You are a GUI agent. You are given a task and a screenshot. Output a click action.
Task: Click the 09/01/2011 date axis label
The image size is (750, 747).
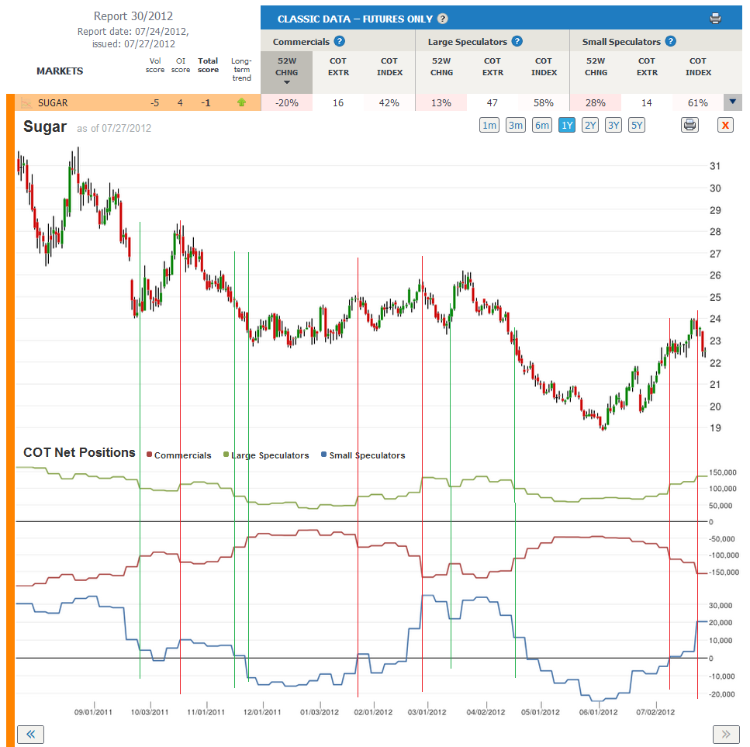coord(93,712)
